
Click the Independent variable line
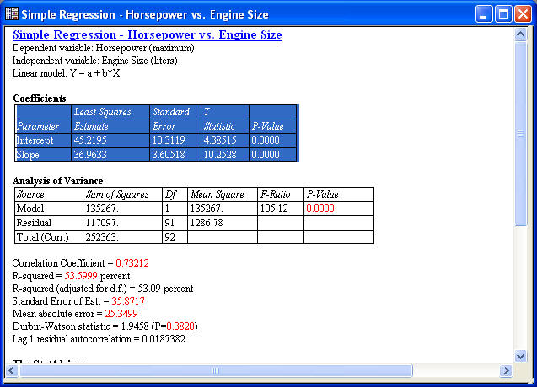coord(95,61)
